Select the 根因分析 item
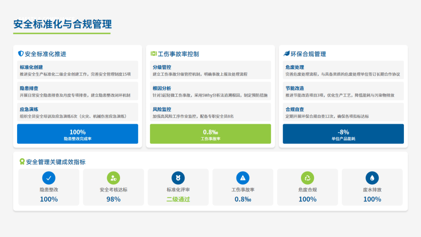This screenshot has height=237, width=421. [210, 92]
